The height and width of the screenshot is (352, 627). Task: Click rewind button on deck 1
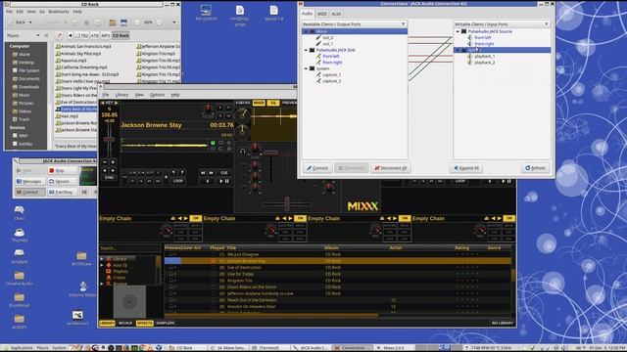tap(203, 173)
